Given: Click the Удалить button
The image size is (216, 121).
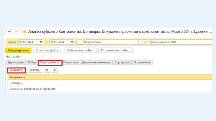Looking at the screenshot, I should tap(34, 70).
